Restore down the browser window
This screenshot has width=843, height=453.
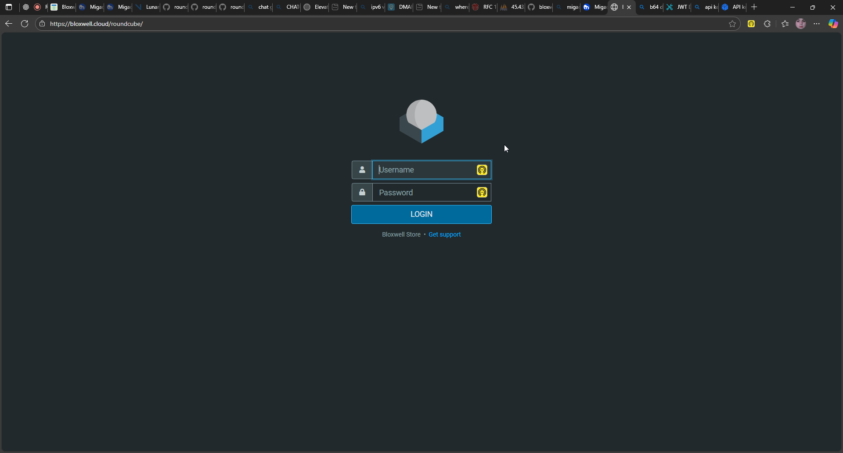click(813, 7)
